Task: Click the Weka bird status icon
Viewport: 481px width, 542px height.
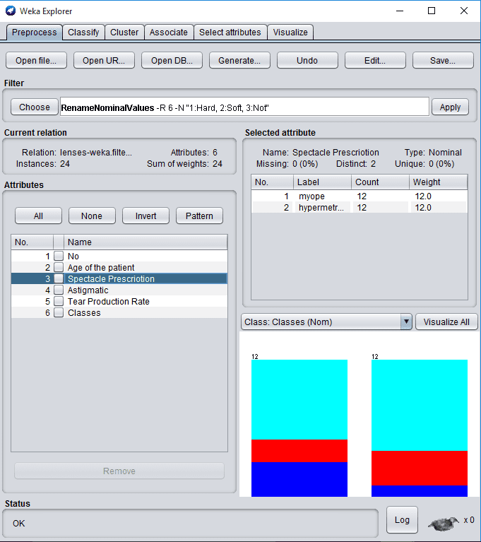Action: [444, 524]
